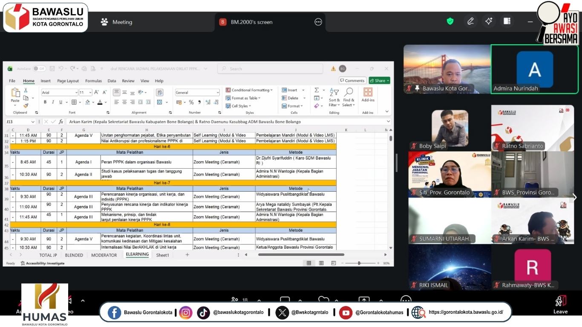This screenshot has height=327, width=582.
Task: Click the Zoom AI companion sparkle icon
Action: [x=489, y=21]
